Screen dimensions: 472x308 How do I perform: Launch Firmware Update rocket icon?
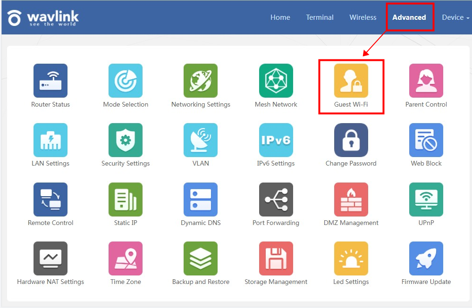(x=426, y=258)
